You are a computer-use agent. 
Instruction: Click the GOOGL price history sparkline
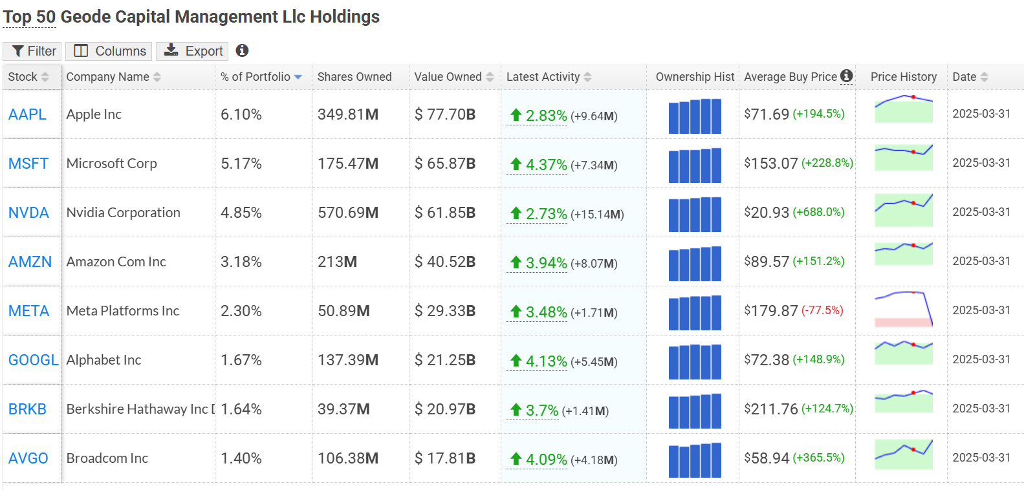[904, 353]
